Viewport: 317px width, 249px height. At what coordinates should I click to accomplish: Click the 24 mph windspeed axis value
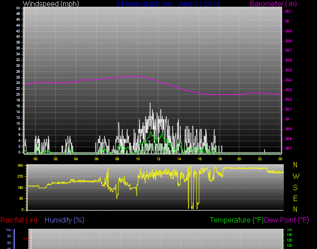18,83
